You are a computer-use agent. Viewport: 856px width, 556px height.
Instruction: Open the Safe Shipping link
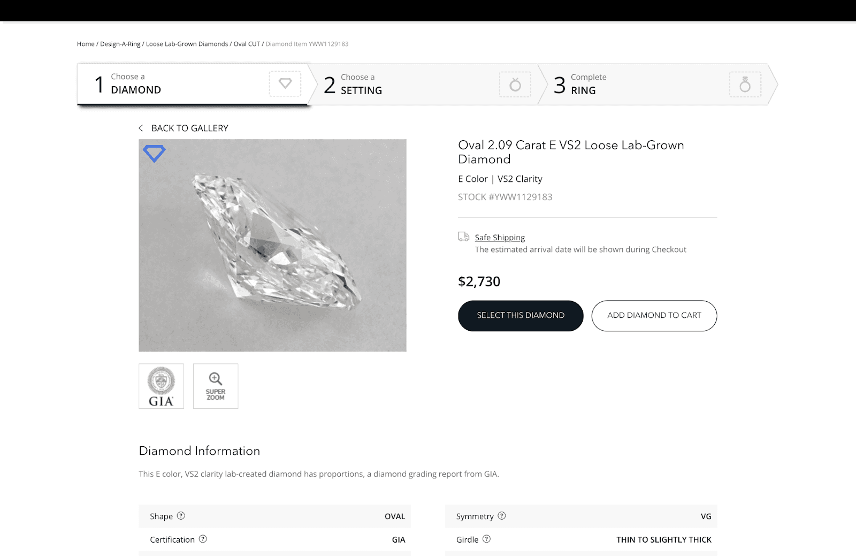[500, 238]
